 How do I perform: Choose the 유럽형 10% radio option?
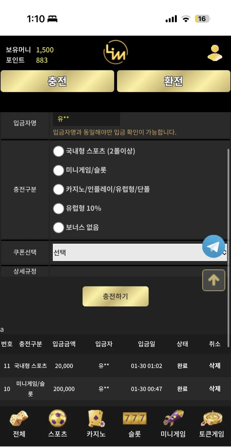coord(58,209)
